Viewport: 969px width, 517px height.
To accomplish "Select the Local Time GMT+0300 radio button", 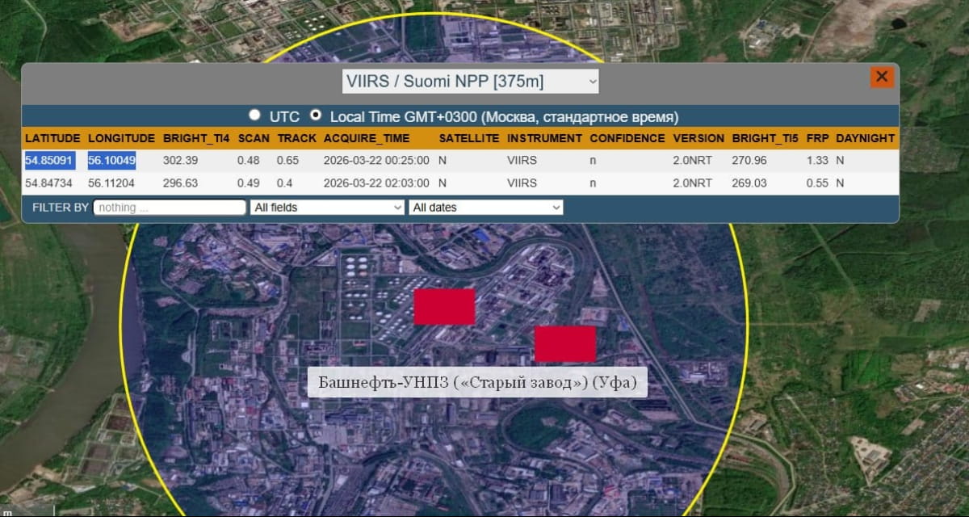I will coord(316,116).
